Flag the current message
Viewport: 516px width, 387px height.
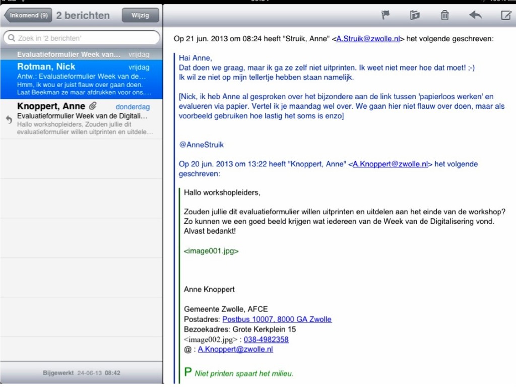tap(385, 15)
